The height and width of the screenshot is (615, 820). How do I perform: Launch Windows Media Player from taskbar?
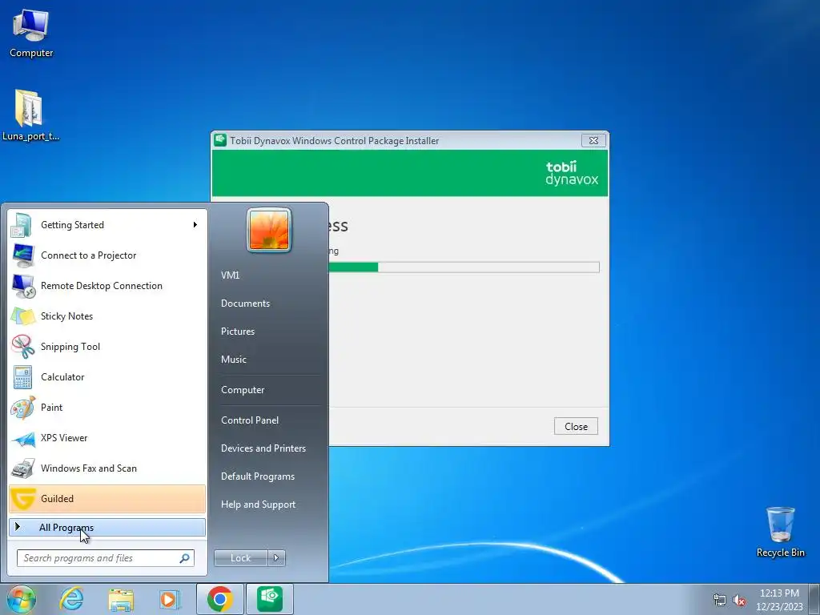click(170, 599)
